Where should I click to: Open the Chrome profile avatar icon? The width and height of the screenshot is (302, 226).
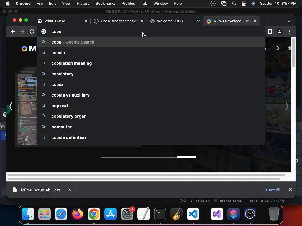click(280, 31)
